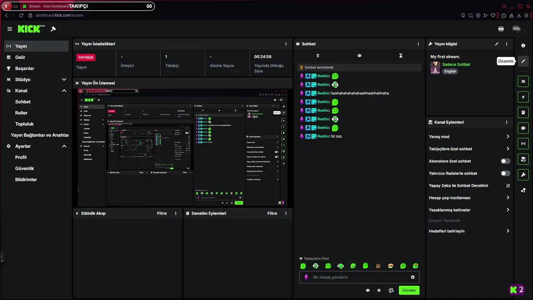Open the hamburger menu beside Kick logo
533x300 pixels.
coord(10,29)
